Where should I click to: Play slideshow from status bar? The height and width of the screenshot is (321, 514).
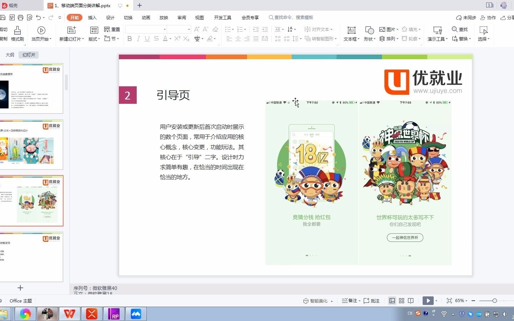point(428,301)
